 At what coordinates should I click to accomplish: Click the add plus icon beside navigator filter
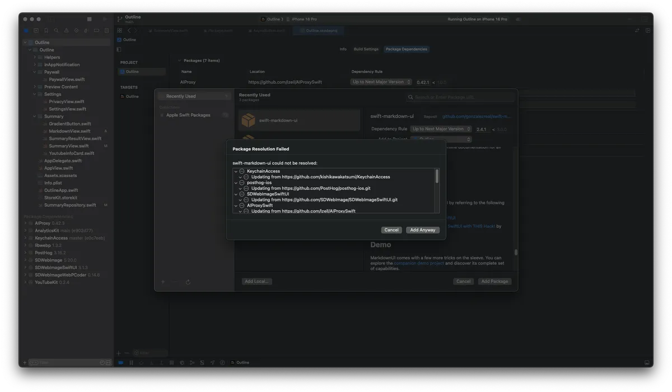click(x=25, y=363)
